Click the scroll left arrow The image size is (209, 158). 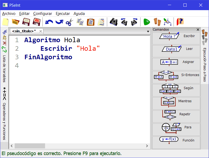pyautogui.click(x=12, y=146)
